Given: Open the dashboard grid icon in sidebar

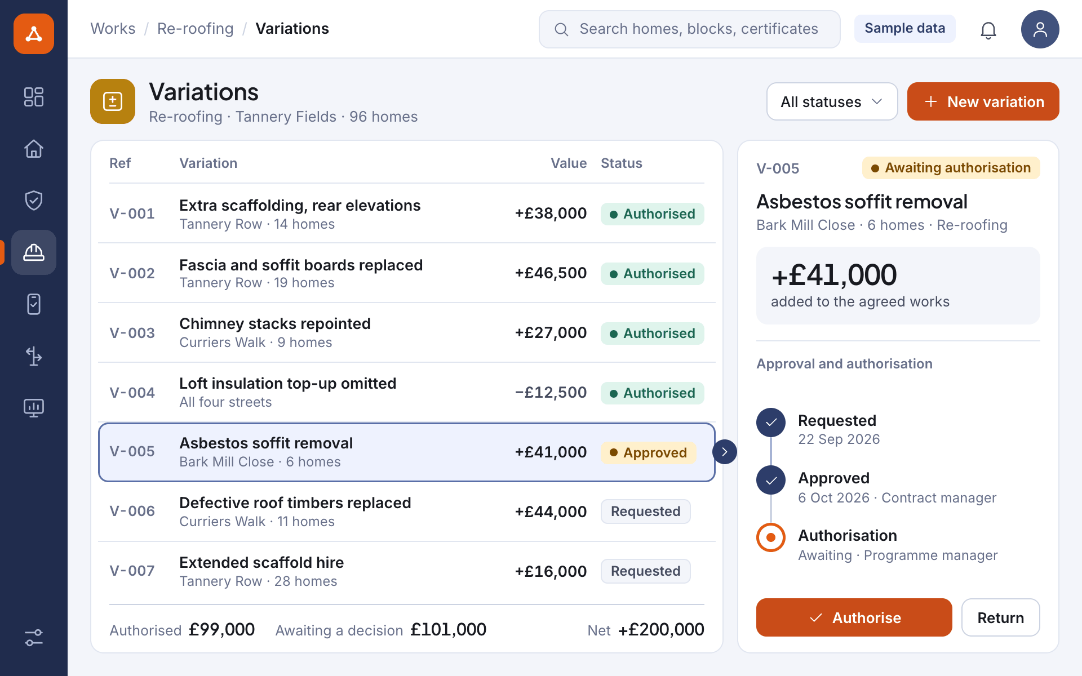Looking at the screenshot, I should click(34, 97).
